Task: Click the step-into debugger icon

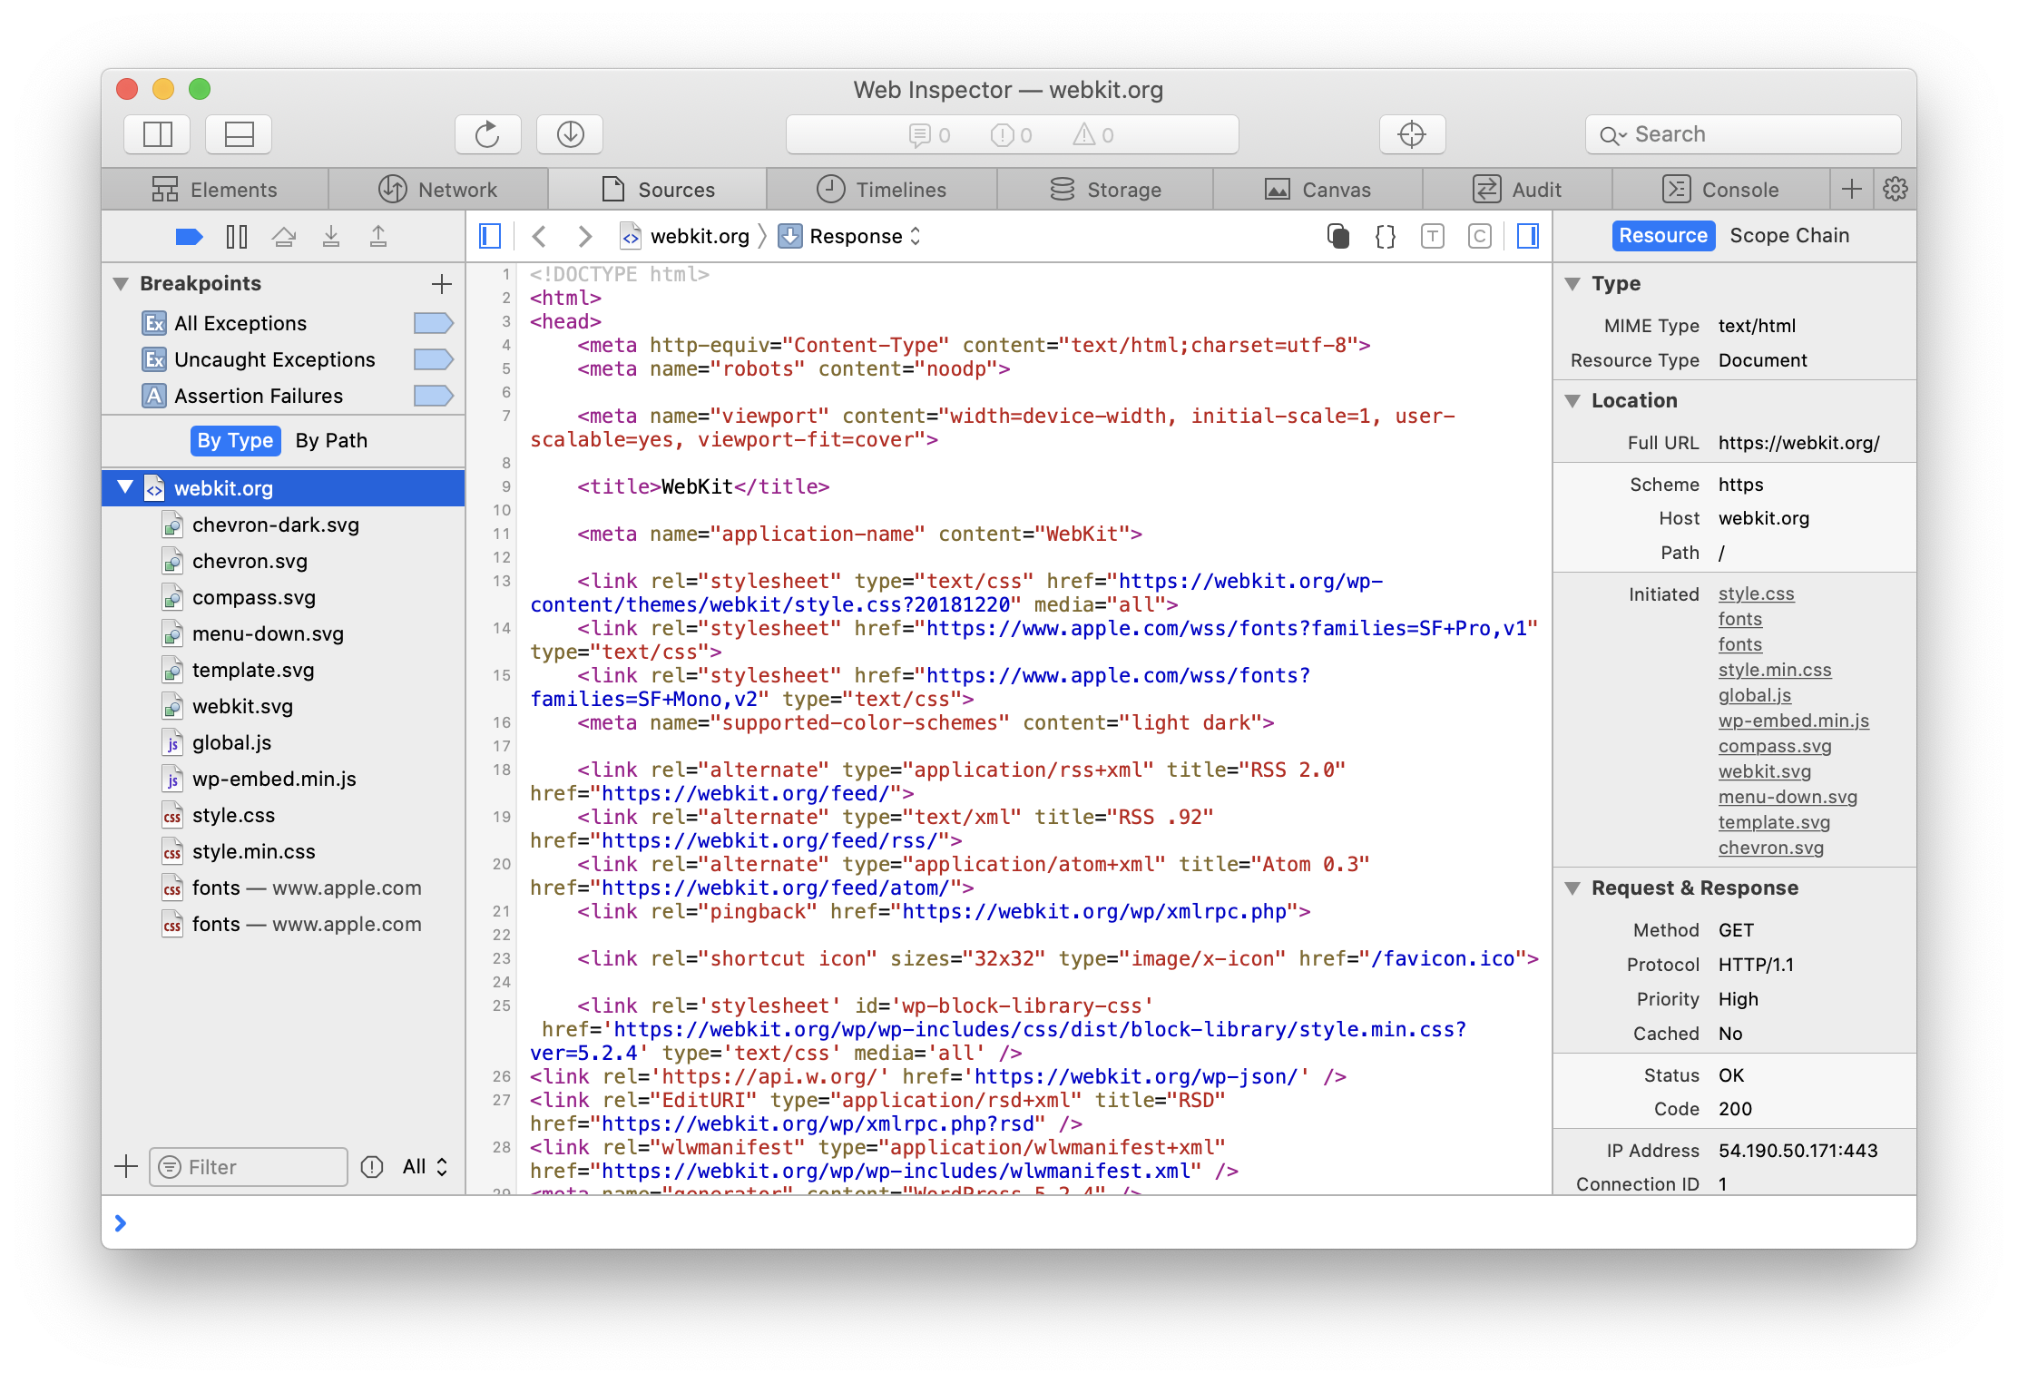Action: pos(331,238)
